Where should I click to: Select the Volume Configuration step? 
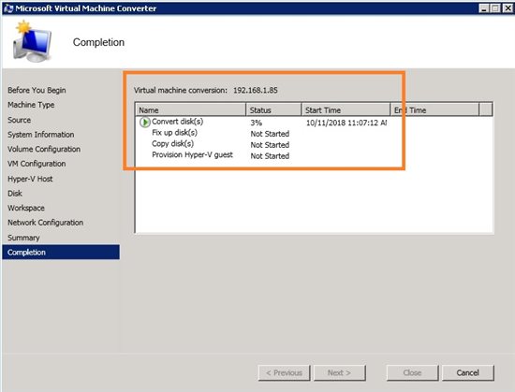point(44,149)
